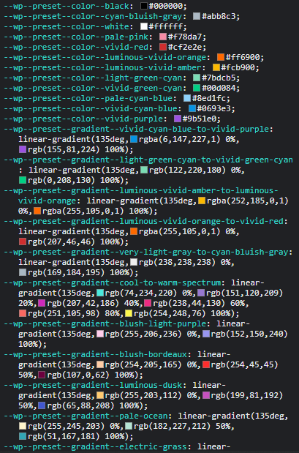This screenshot has width=299, height=453.
Task: Click the swatch before rgb(255,203,112)
Action: point(100,395)
